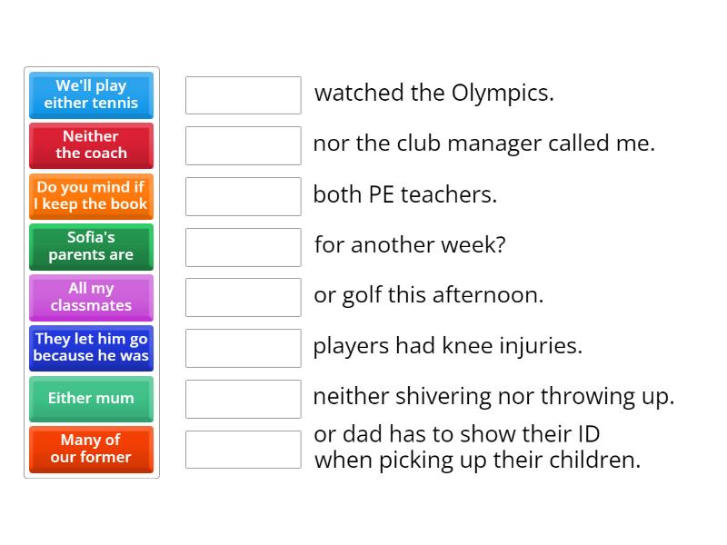Select the "They let him go because he was" card
Screen dimensions: 727x545
click(x=91, y=348)
